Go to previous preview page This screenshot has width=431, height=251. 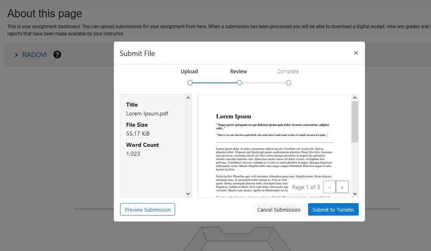329,187
